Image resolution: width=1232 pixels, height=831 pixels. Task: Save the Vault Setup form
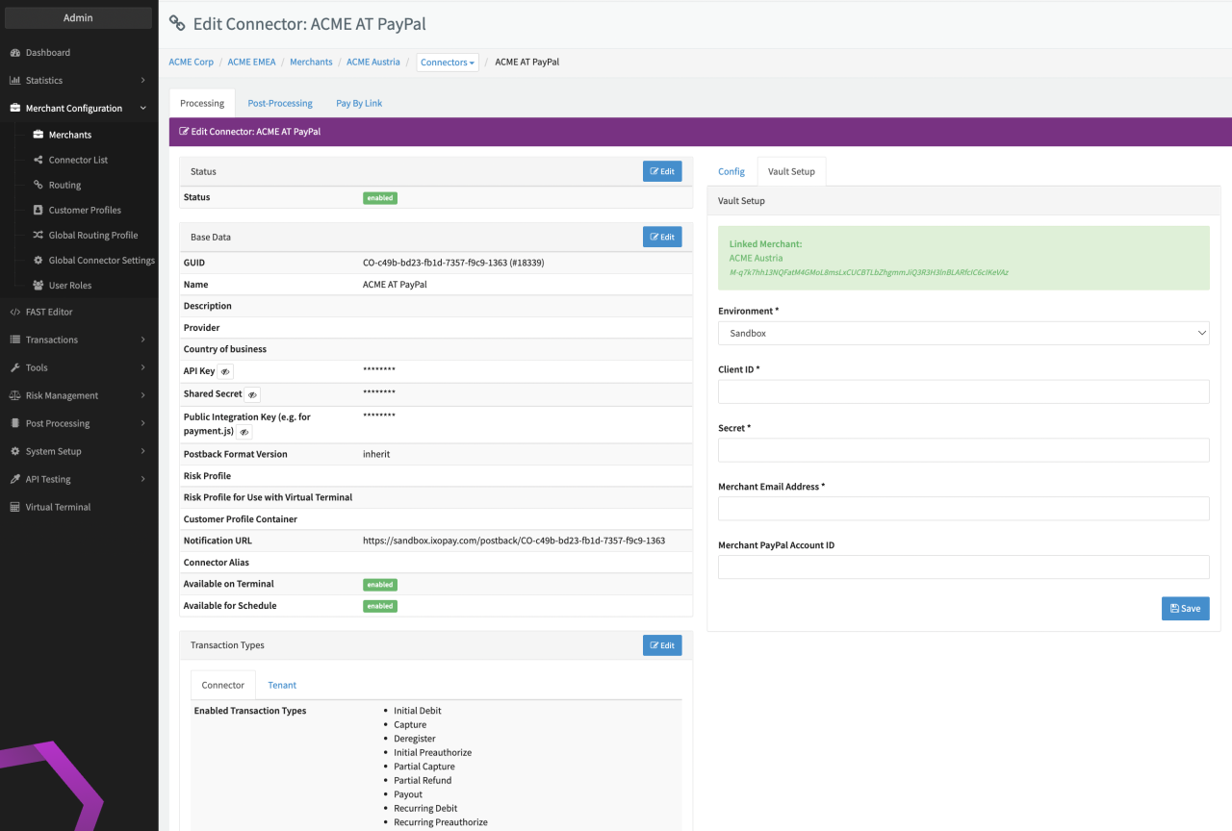point(1185,609)
